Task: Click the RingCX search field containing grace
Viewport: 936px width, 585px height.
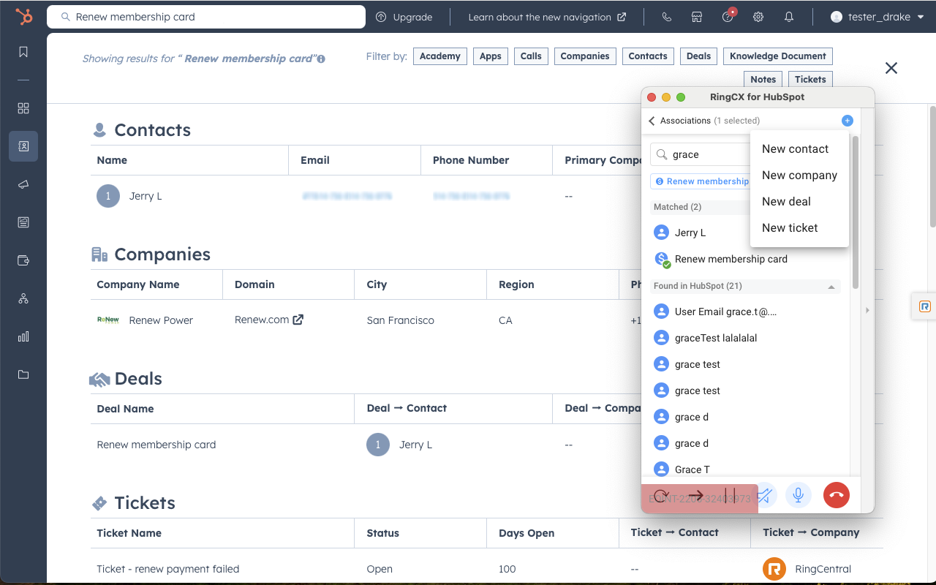Action: (x=701, y=154)
